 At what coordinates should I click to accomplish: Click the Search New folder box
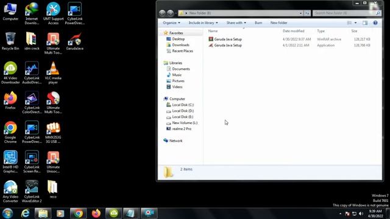click(x=347, y=13)
